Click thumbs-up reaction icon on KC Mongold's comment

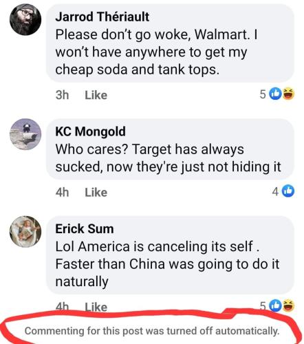(288, 191)
